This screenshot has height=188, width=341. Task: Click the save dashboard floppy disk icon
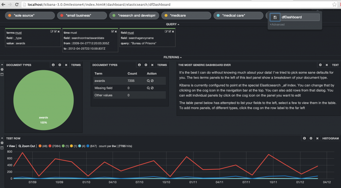275,17
